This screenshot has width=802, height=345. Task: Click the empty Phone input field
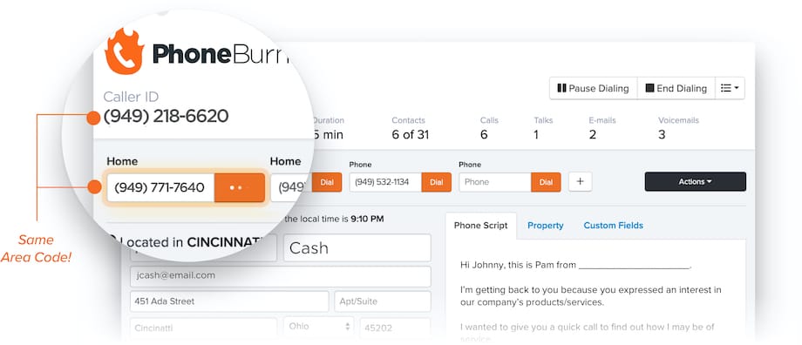point(495,182)
